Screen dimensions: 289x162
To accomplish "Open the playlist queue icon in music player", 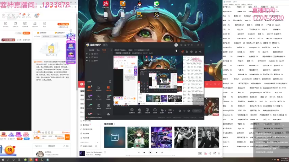I will (x=219, y=153).
